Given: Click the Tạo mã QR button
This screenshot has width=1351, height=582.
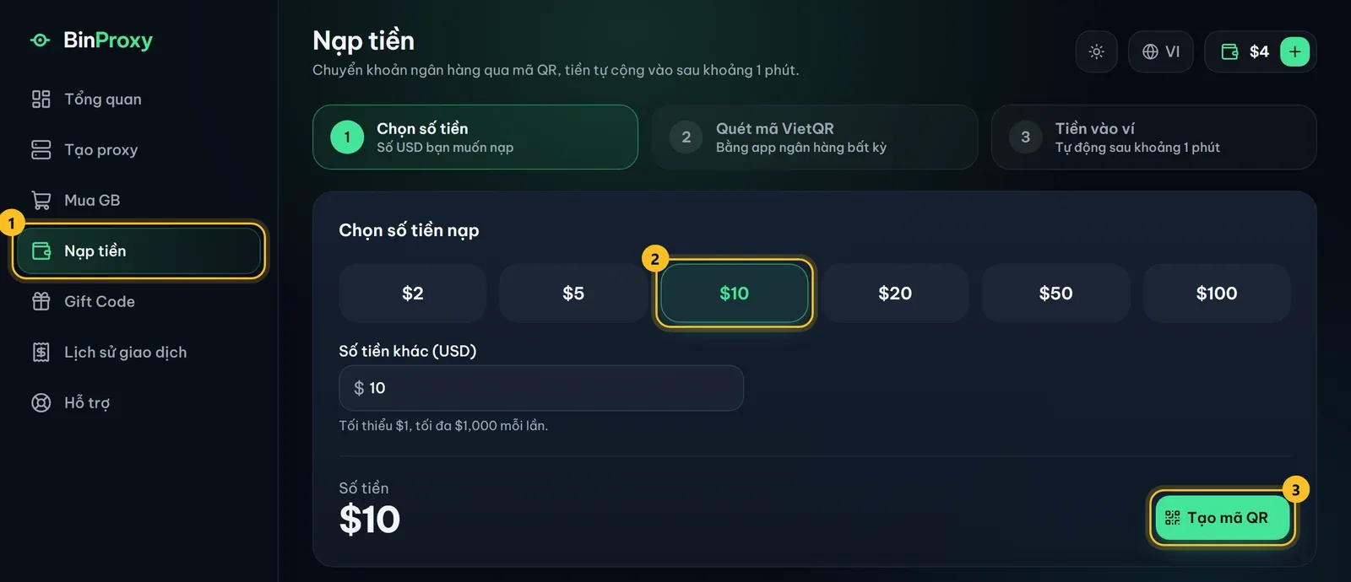Looking at the screenshot, I should 1223,517.
